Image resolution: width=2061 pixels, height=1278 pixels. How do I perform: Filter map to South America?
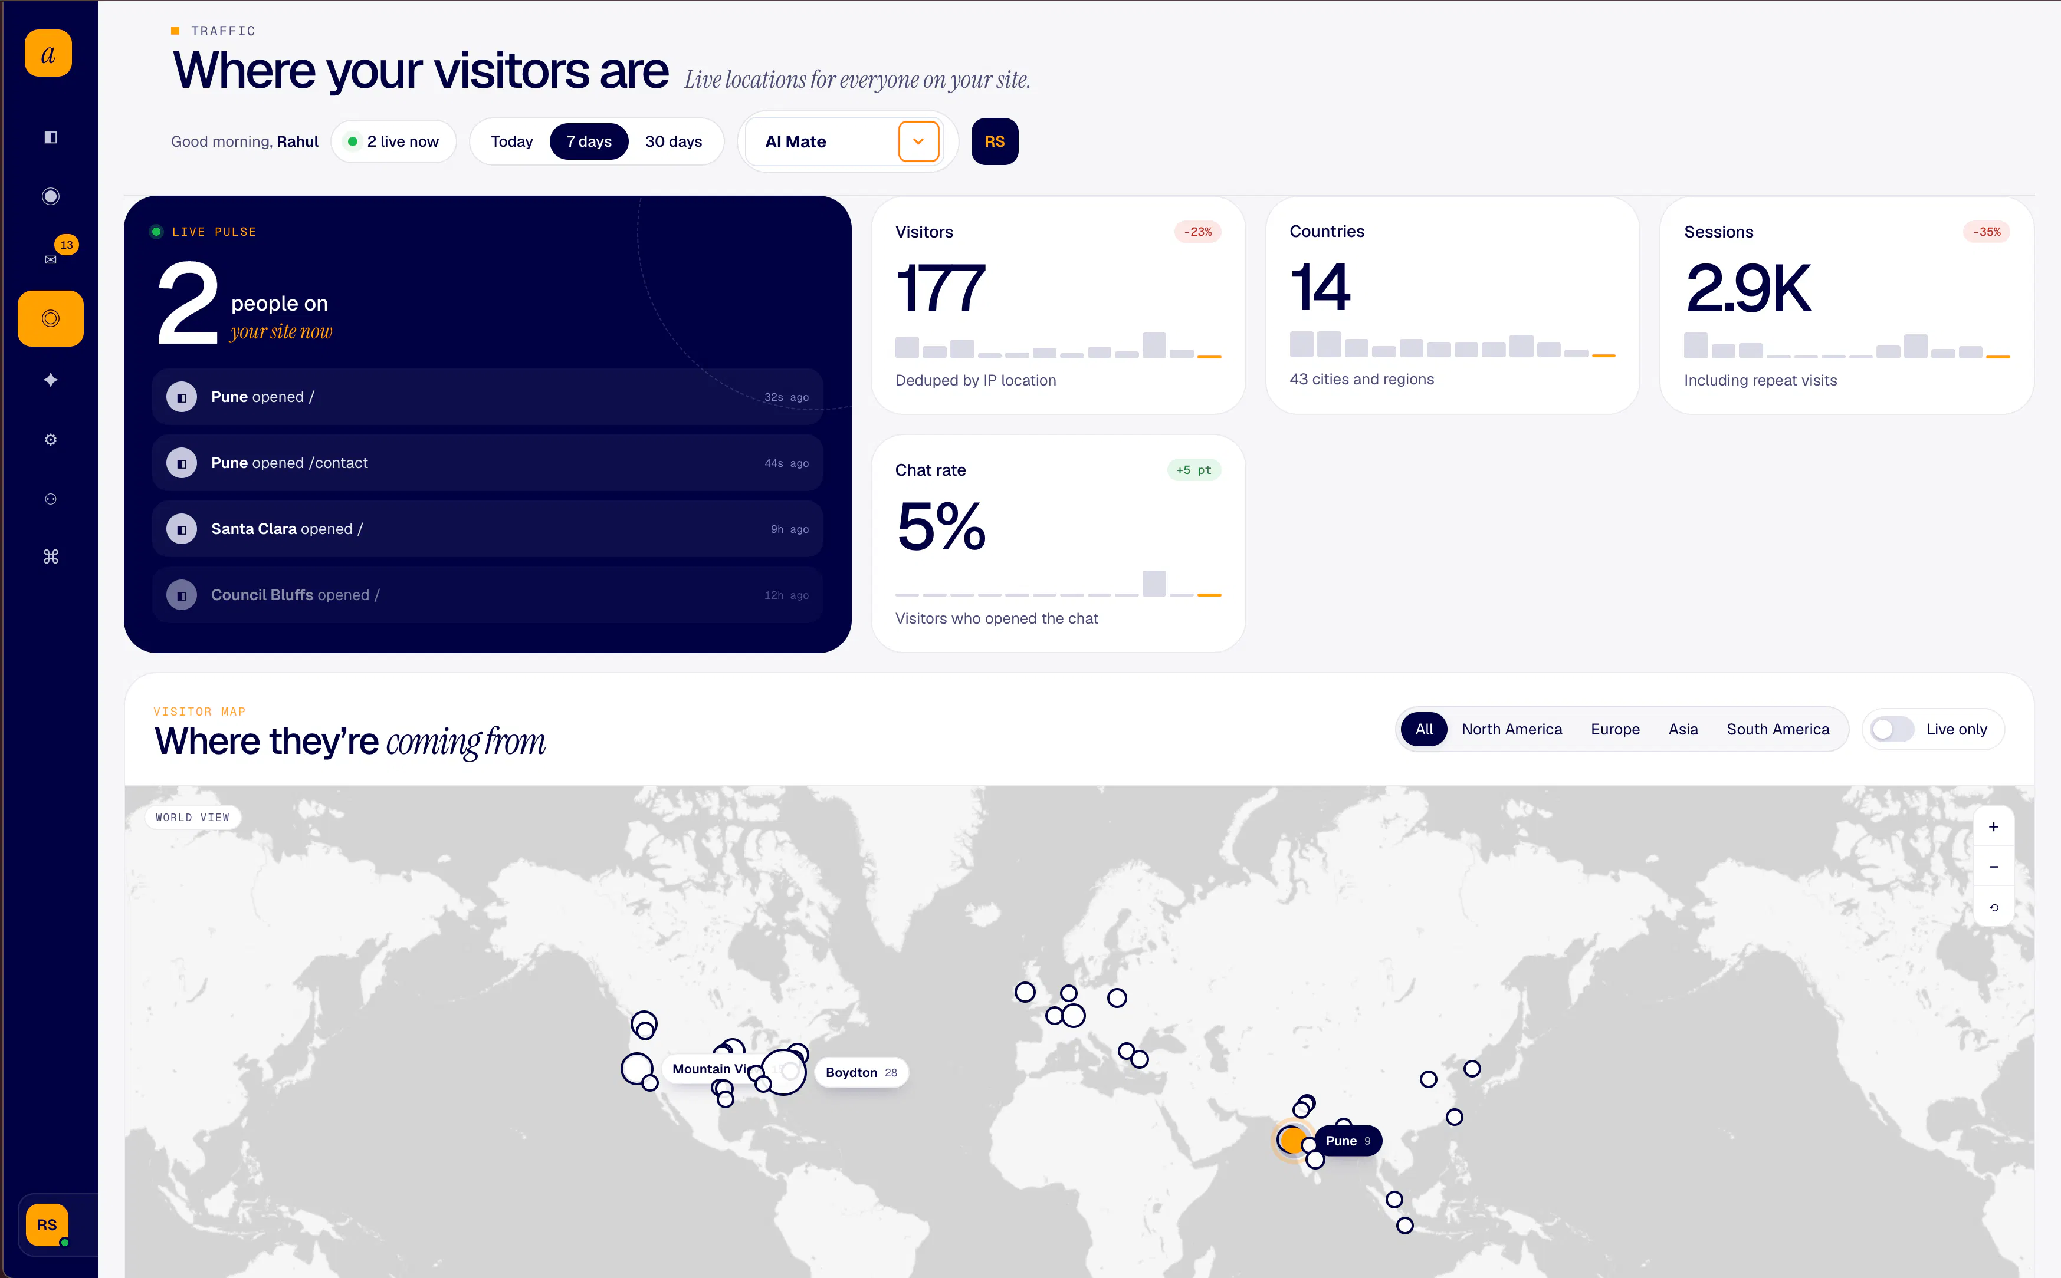tap(1778, 729)
